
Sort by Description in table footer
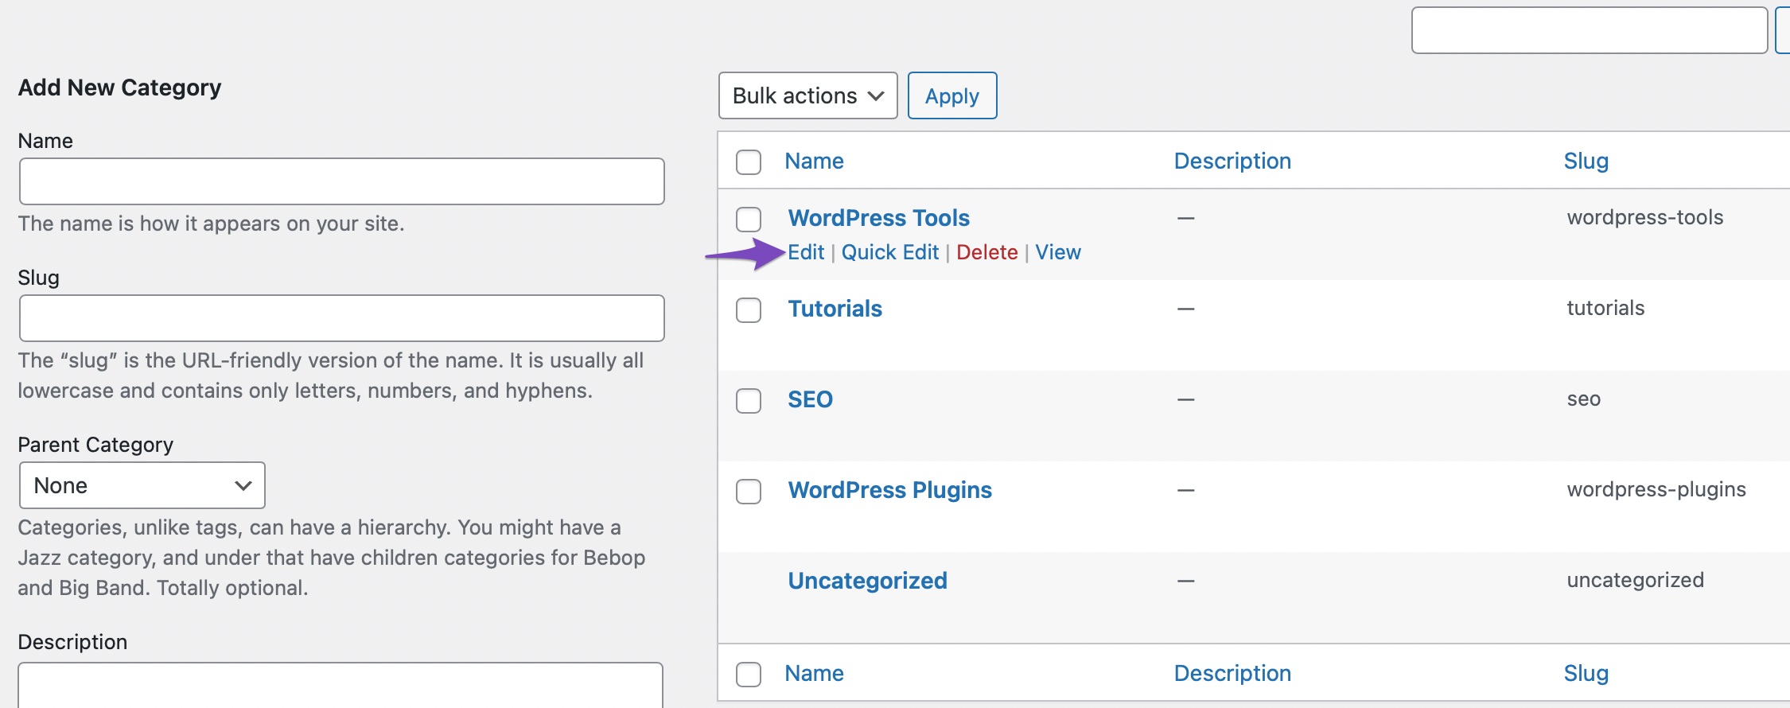pos(1232,673)
